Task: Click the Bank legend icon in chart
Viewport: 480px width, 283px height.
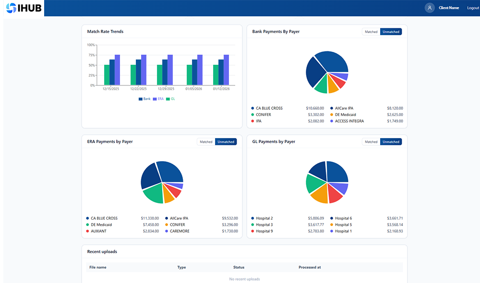Action: [141, 99]
